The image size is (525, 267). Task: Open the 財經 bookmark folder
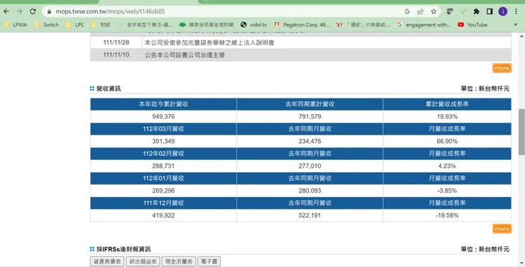click(x=101, y=25)
